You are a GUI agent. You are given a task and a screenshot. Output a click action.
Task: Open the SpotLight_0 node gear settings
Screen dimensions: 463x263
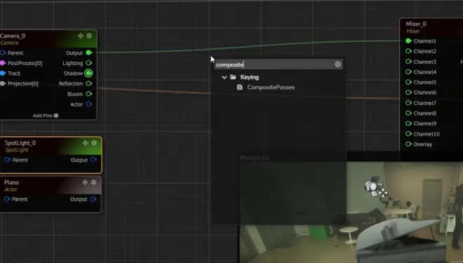pyautogui.click(x=94, y=143)
